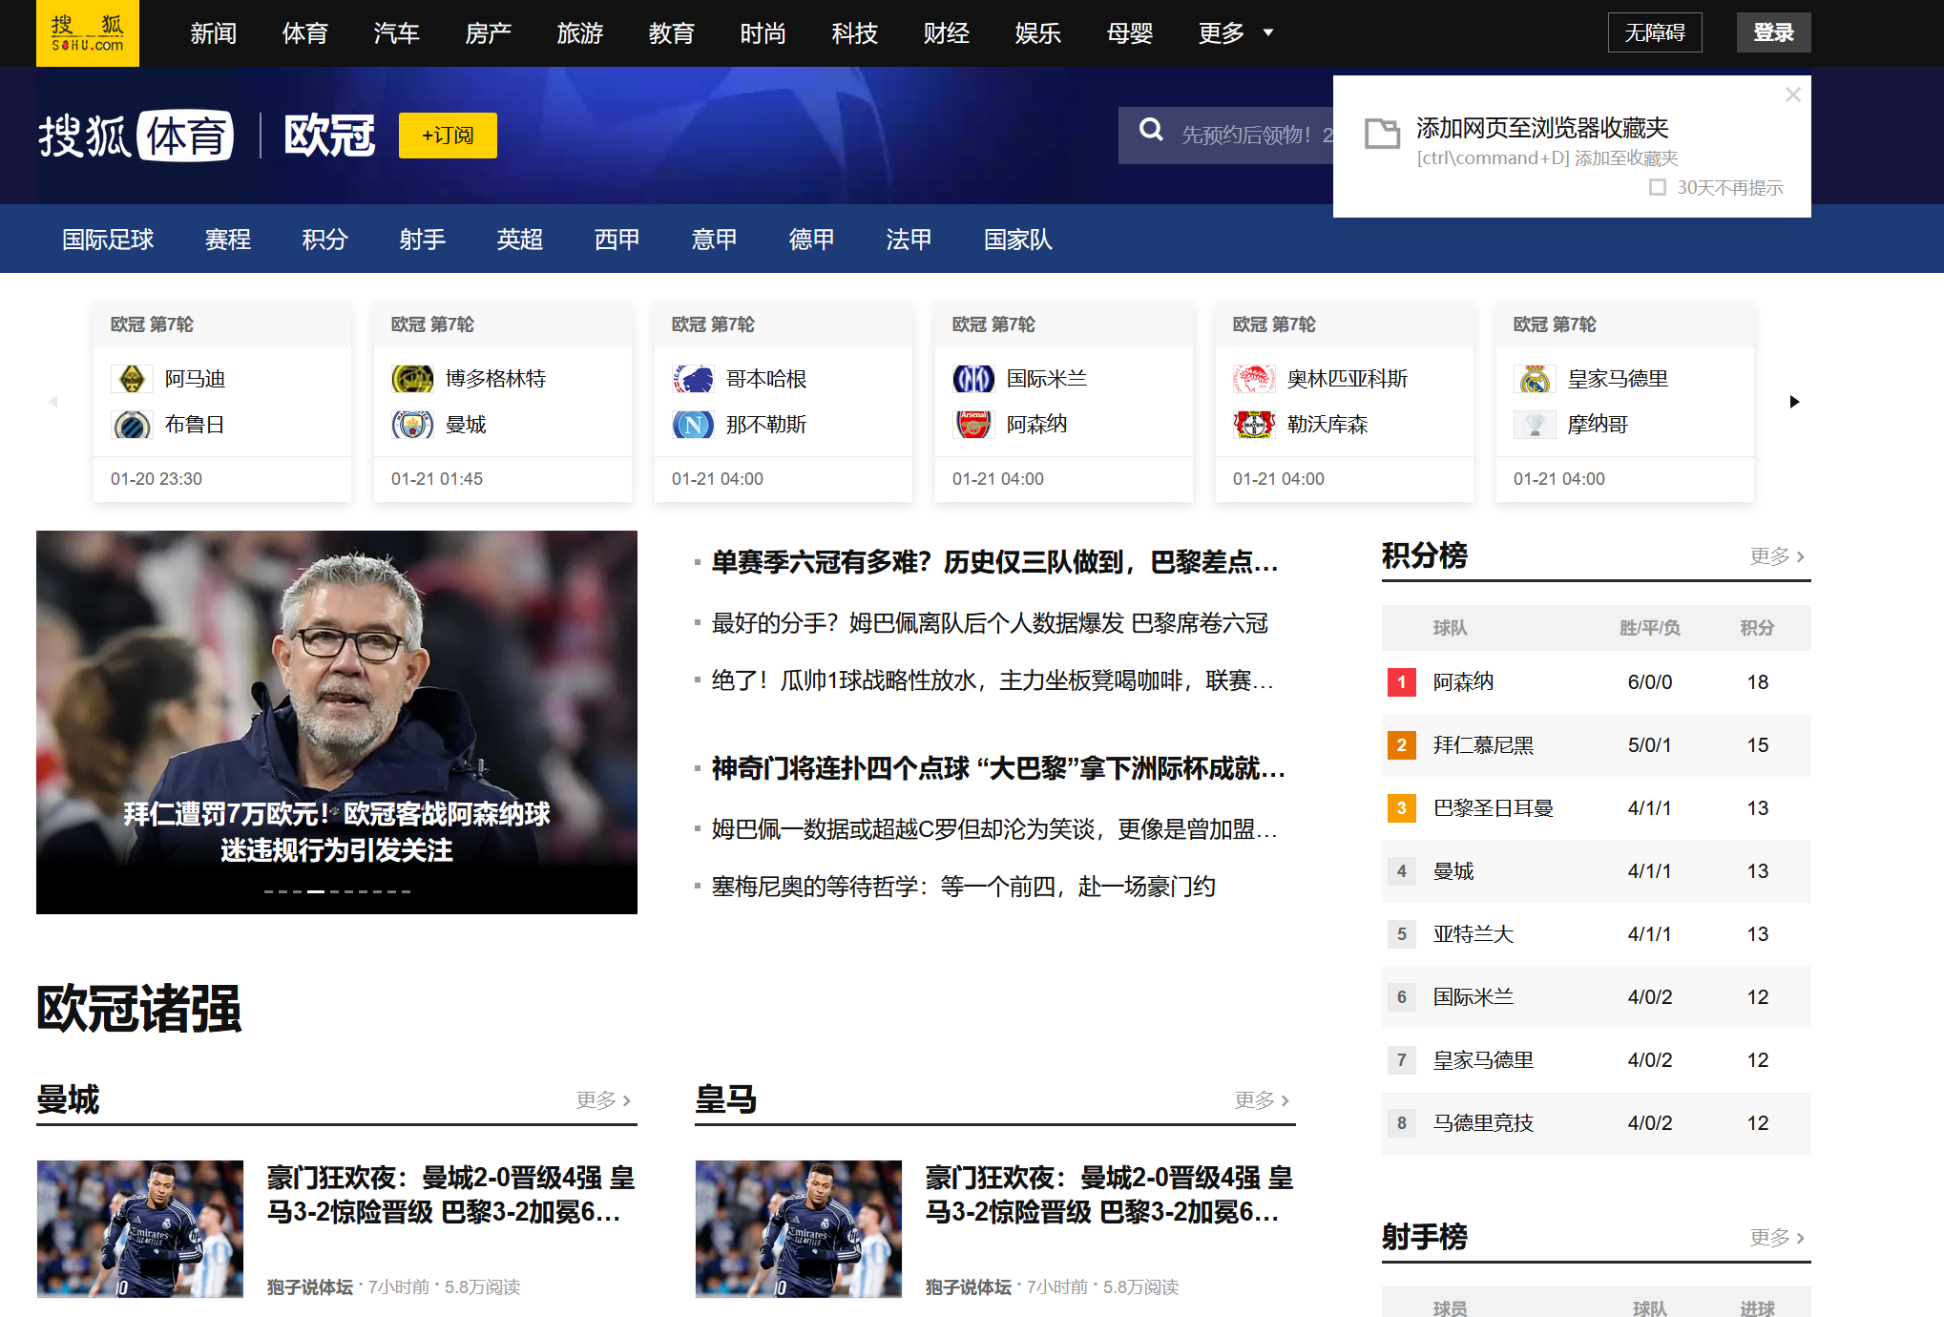Click the yellow +订阅 subscribe button
This screenshot has width=1944, height=1317.
448,136
